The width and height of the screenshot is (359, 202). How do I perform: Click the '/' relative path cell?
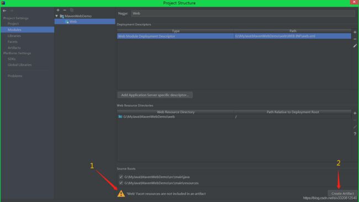(292, 116)
